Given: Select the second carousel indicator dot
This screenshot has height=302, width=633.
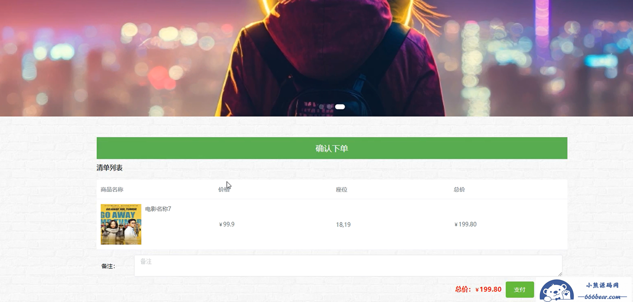Looking at the screenshot, I should click(x=329, y=107).
